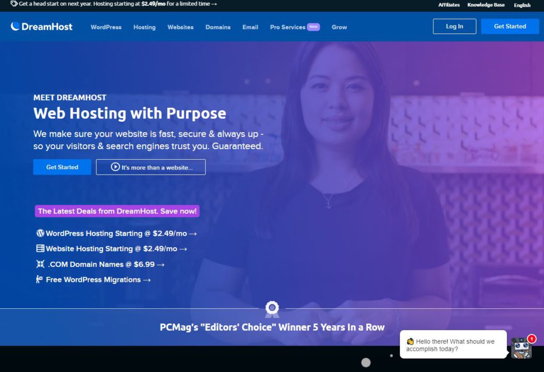Click the red notification badge on chatbot

coord(531,339)
